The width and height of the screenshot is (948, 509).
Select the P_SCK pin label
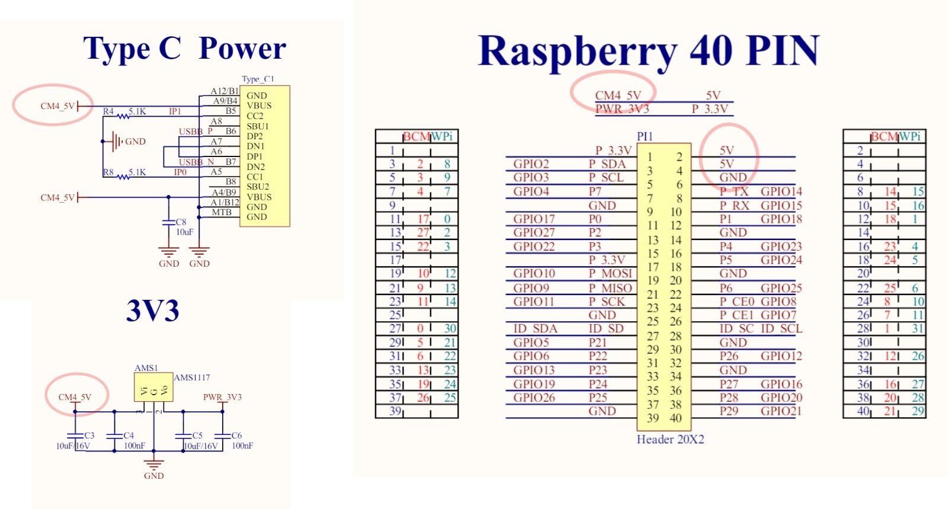point(607,302)
